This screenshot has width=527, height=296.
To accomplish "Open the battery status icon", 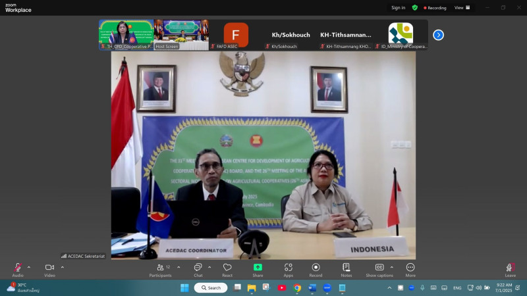I will pyautogui.click(x=487, y=288).
